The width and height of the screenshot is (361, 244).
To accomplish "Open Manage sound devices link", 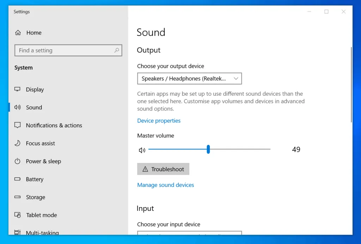I will tap(165, 185).
